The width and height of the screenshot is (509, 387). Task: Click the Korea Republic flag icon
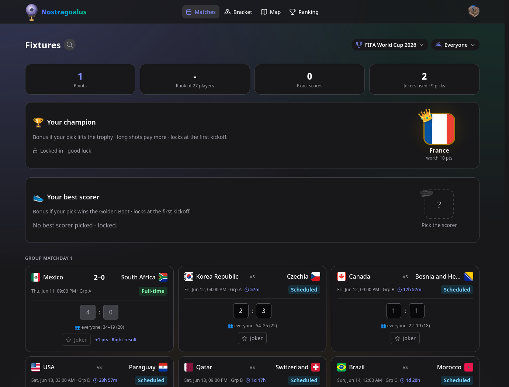pos(189,276)
